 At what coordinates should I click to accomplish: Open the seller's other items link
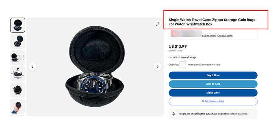pos(209,35)
